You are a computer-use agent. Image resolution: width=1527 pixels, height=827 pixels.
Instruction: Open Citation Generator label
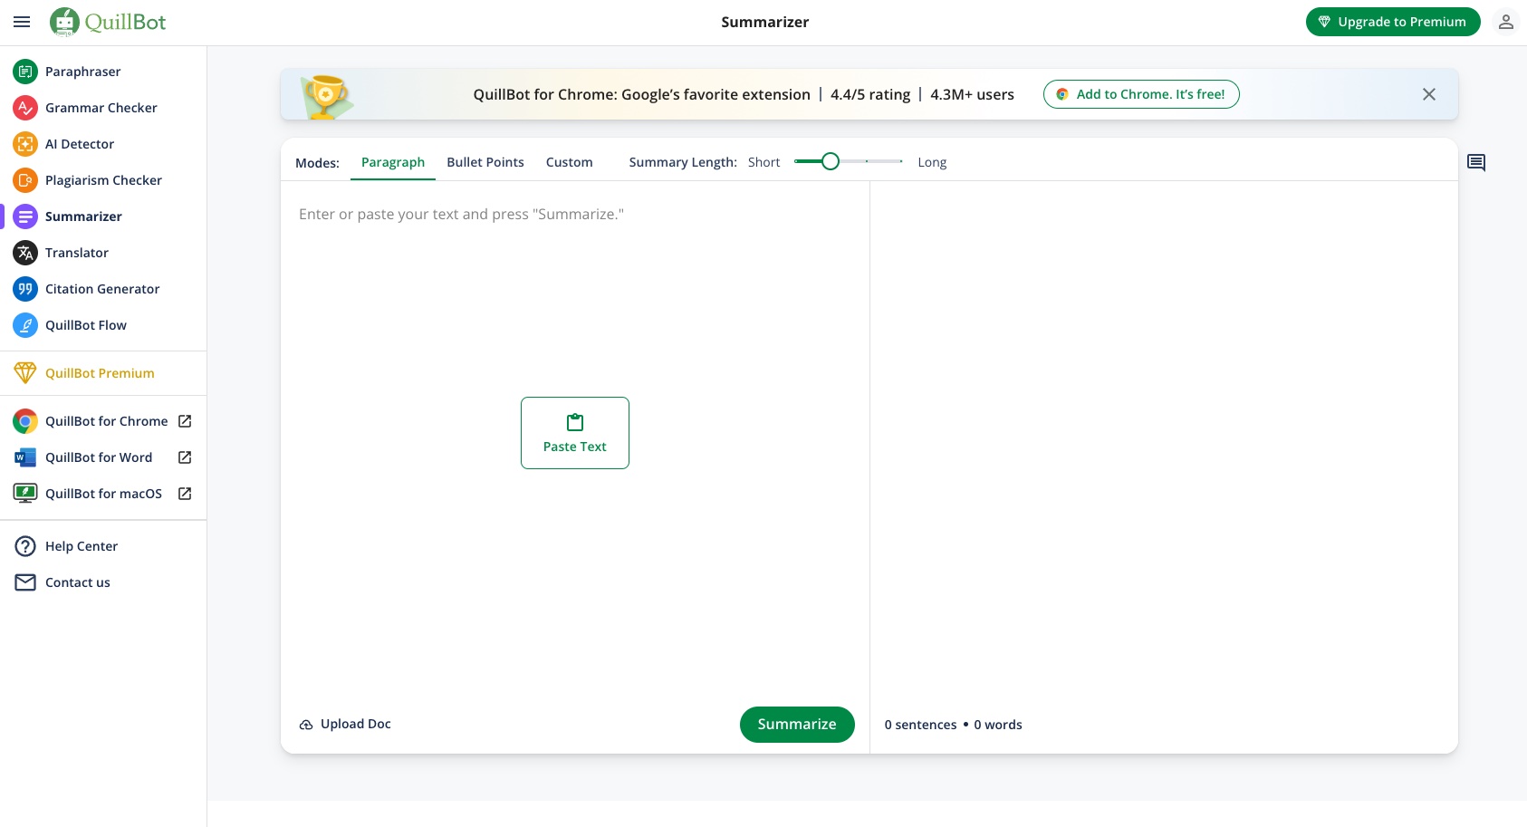pyautogui.click(x=102, y=289)
